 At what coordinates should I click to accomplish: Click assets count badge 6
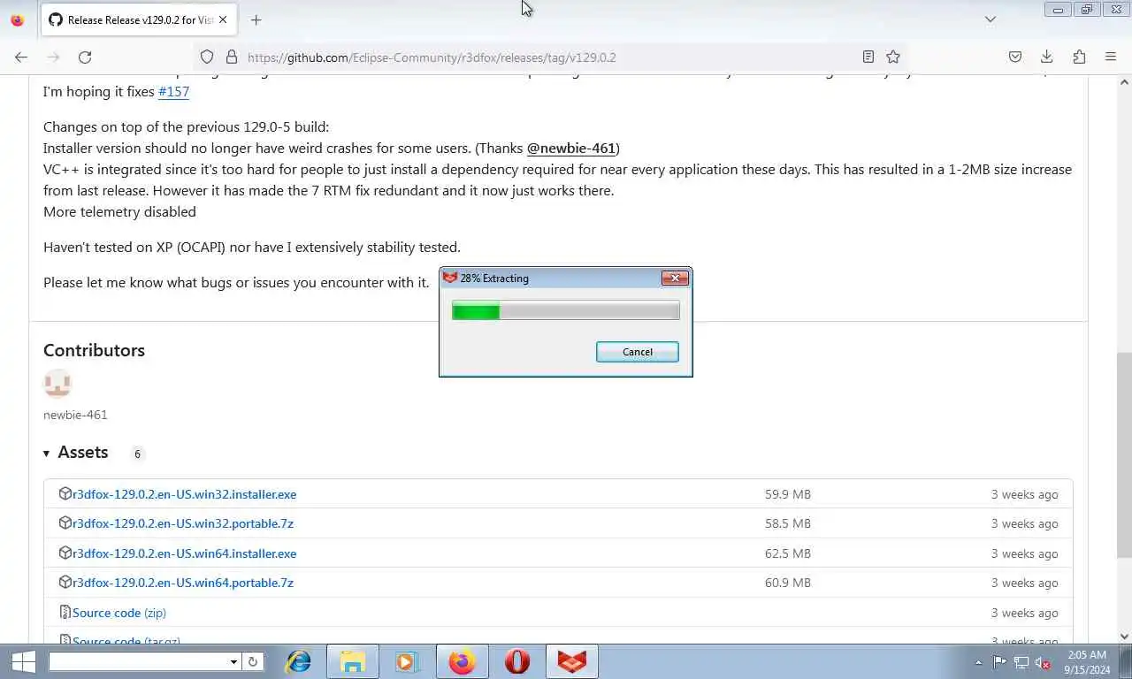[137, 454]
